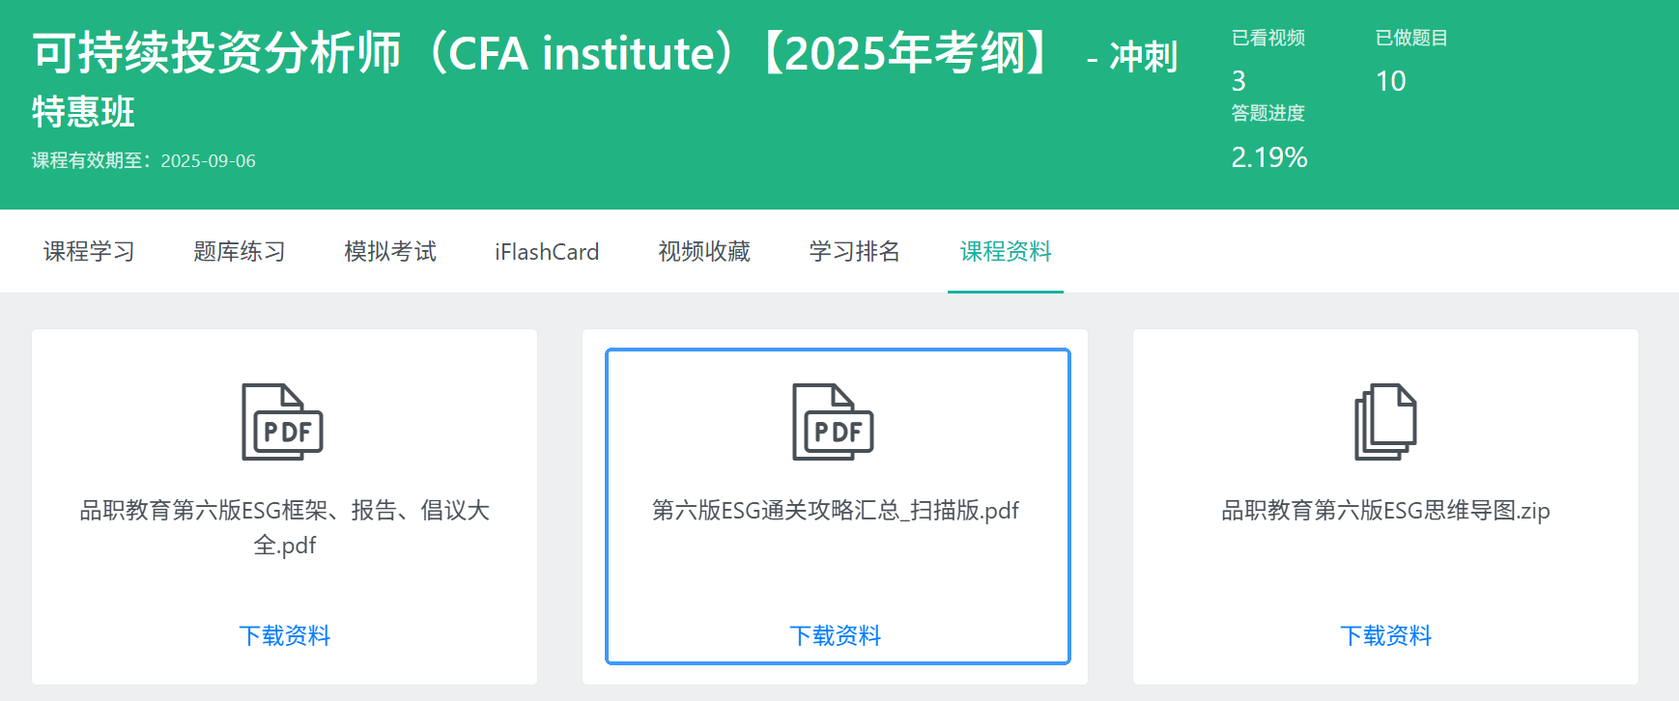Go to the 模拟考试 tab

[x=390, y=252]
